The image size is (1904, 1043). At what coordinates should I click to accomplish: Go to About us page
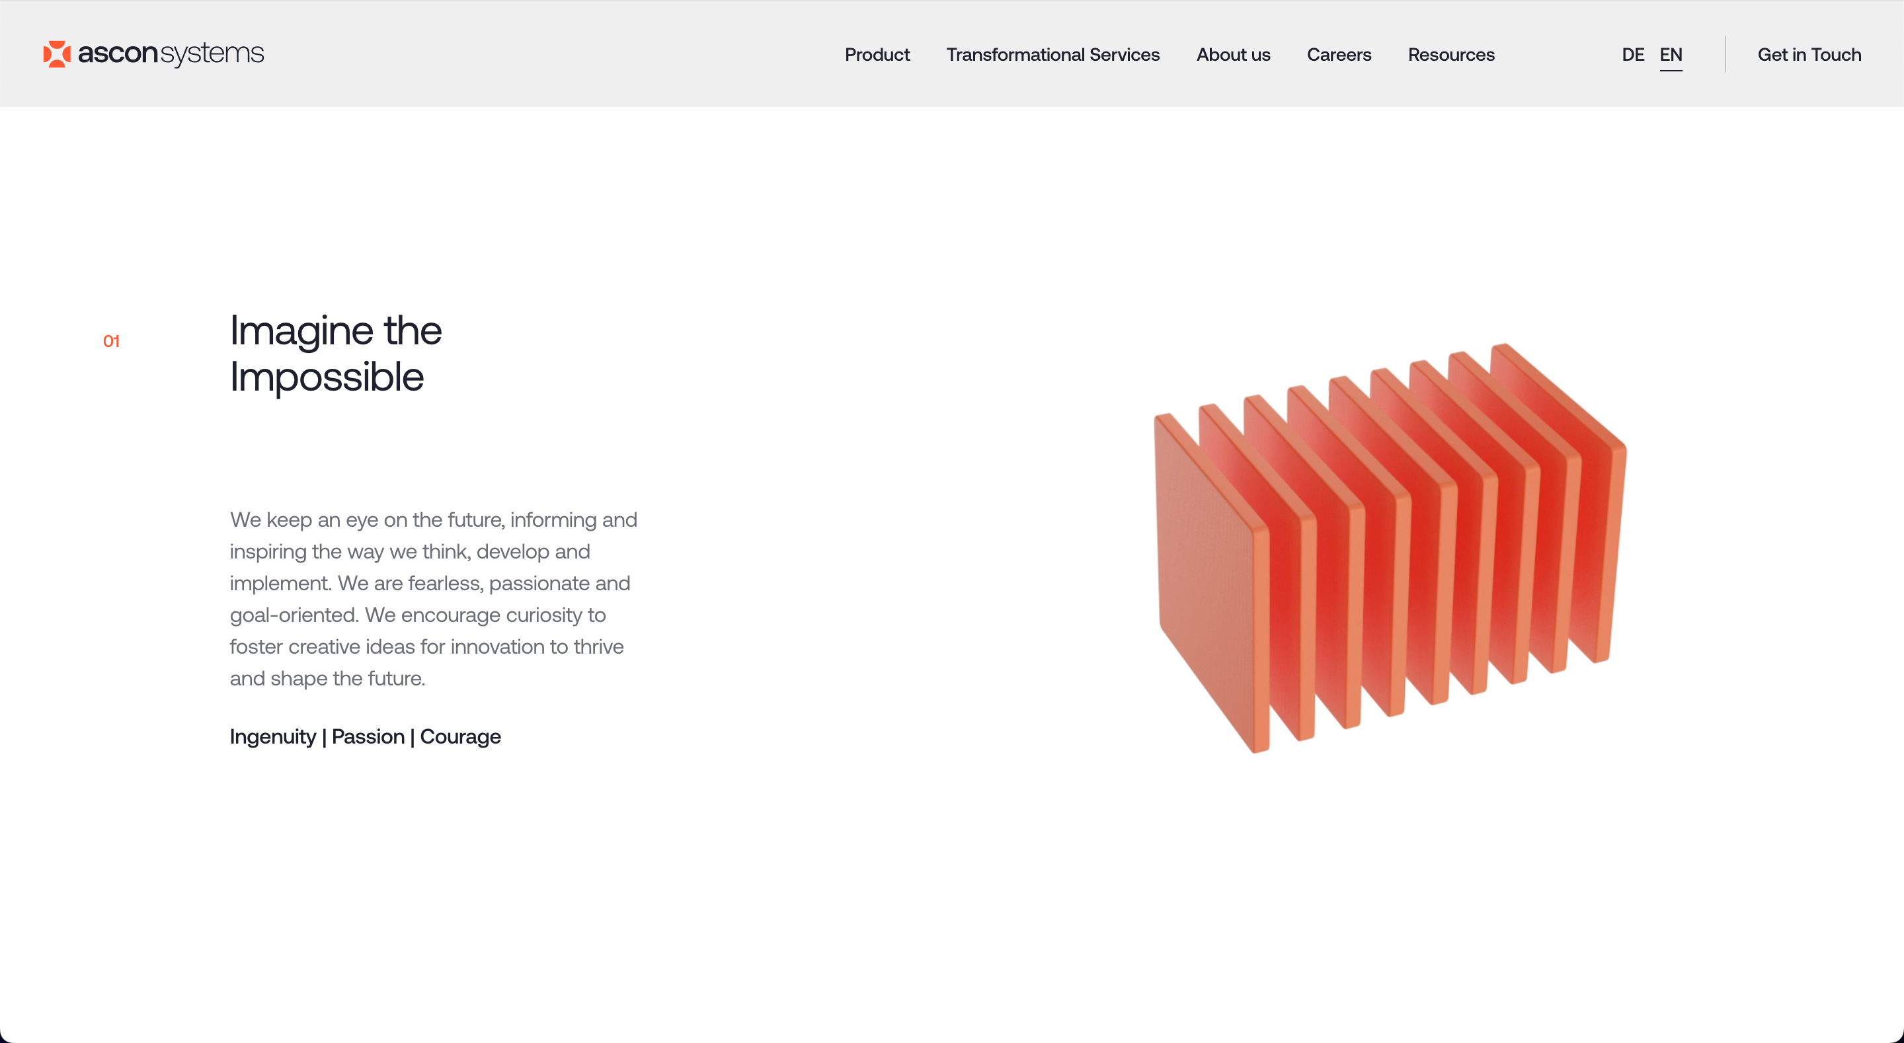1233,55
